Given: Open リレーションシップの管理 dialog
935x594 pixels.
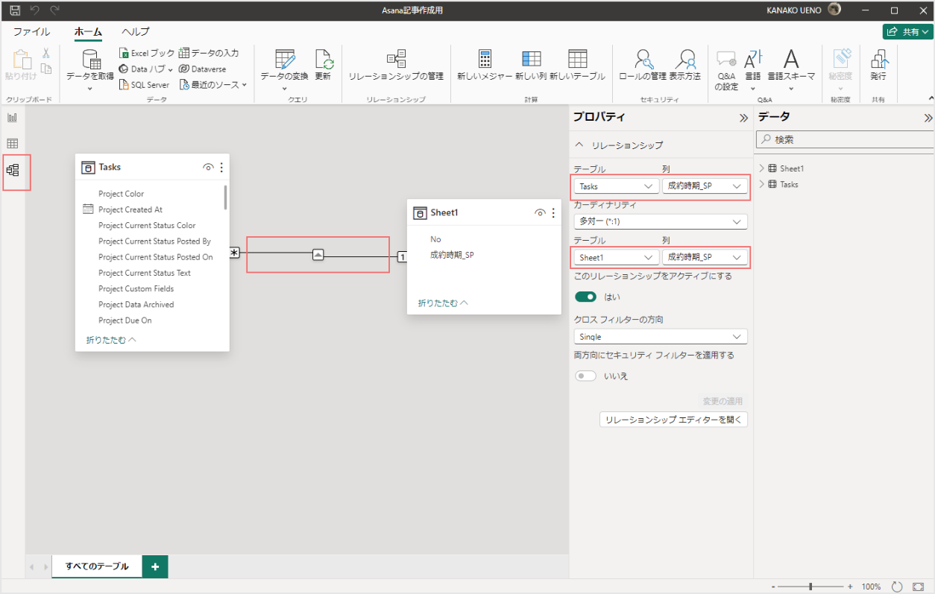Looking at the screenshot, I should (x=396, y=66).
